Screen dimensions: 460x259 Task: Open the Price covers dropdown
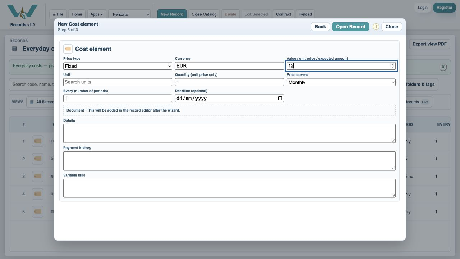pyautogui.click(x=341, y=82)
